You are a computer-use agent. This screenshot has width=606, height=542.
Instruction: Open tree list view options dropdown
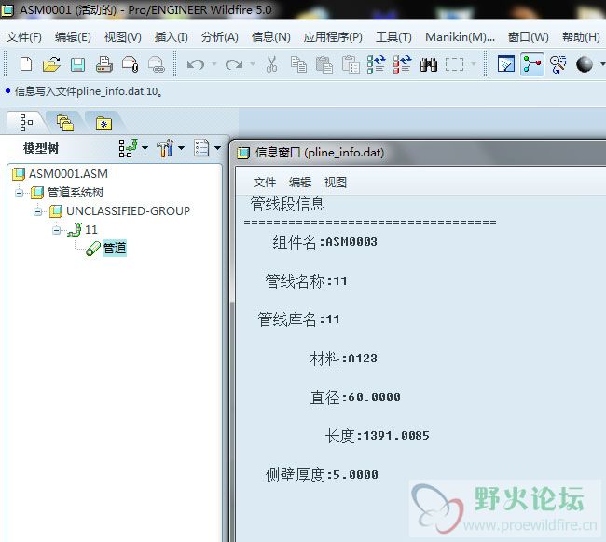click(207, 148)
